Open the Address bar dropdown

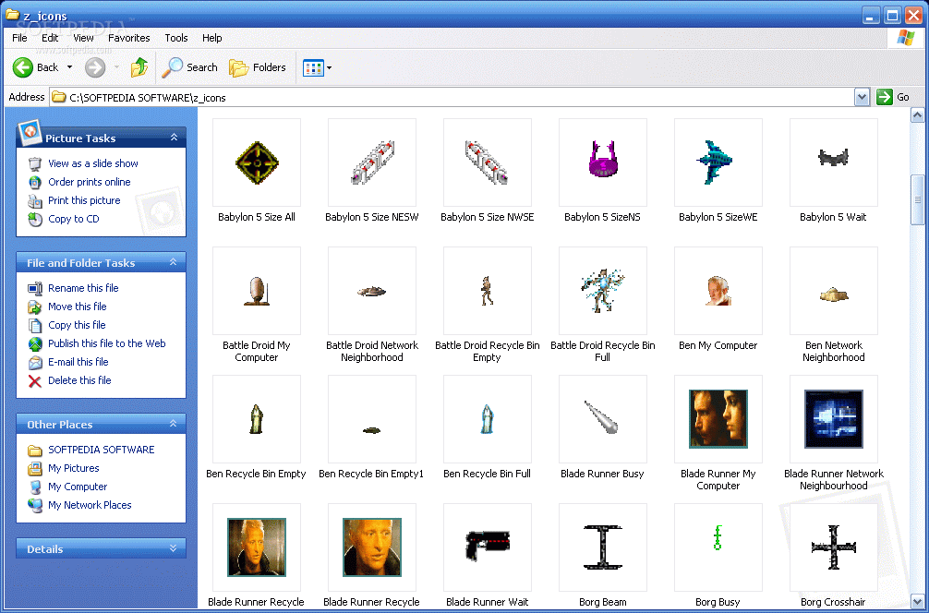pos(862,97)
